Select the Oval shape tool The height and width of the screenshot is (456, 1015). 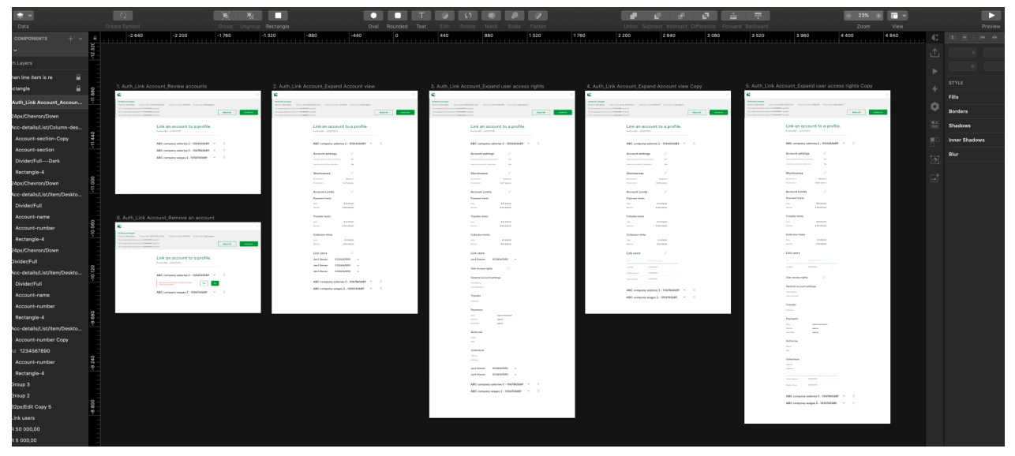point(372,16)
